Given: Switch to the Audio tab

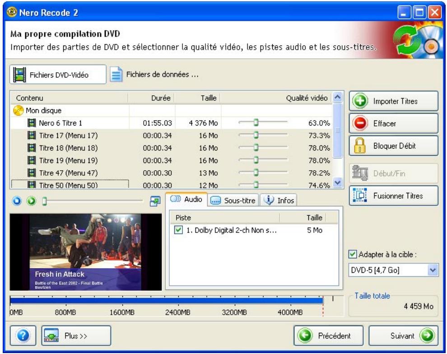Looking at the screenshot, I should [x=186, y=199].
